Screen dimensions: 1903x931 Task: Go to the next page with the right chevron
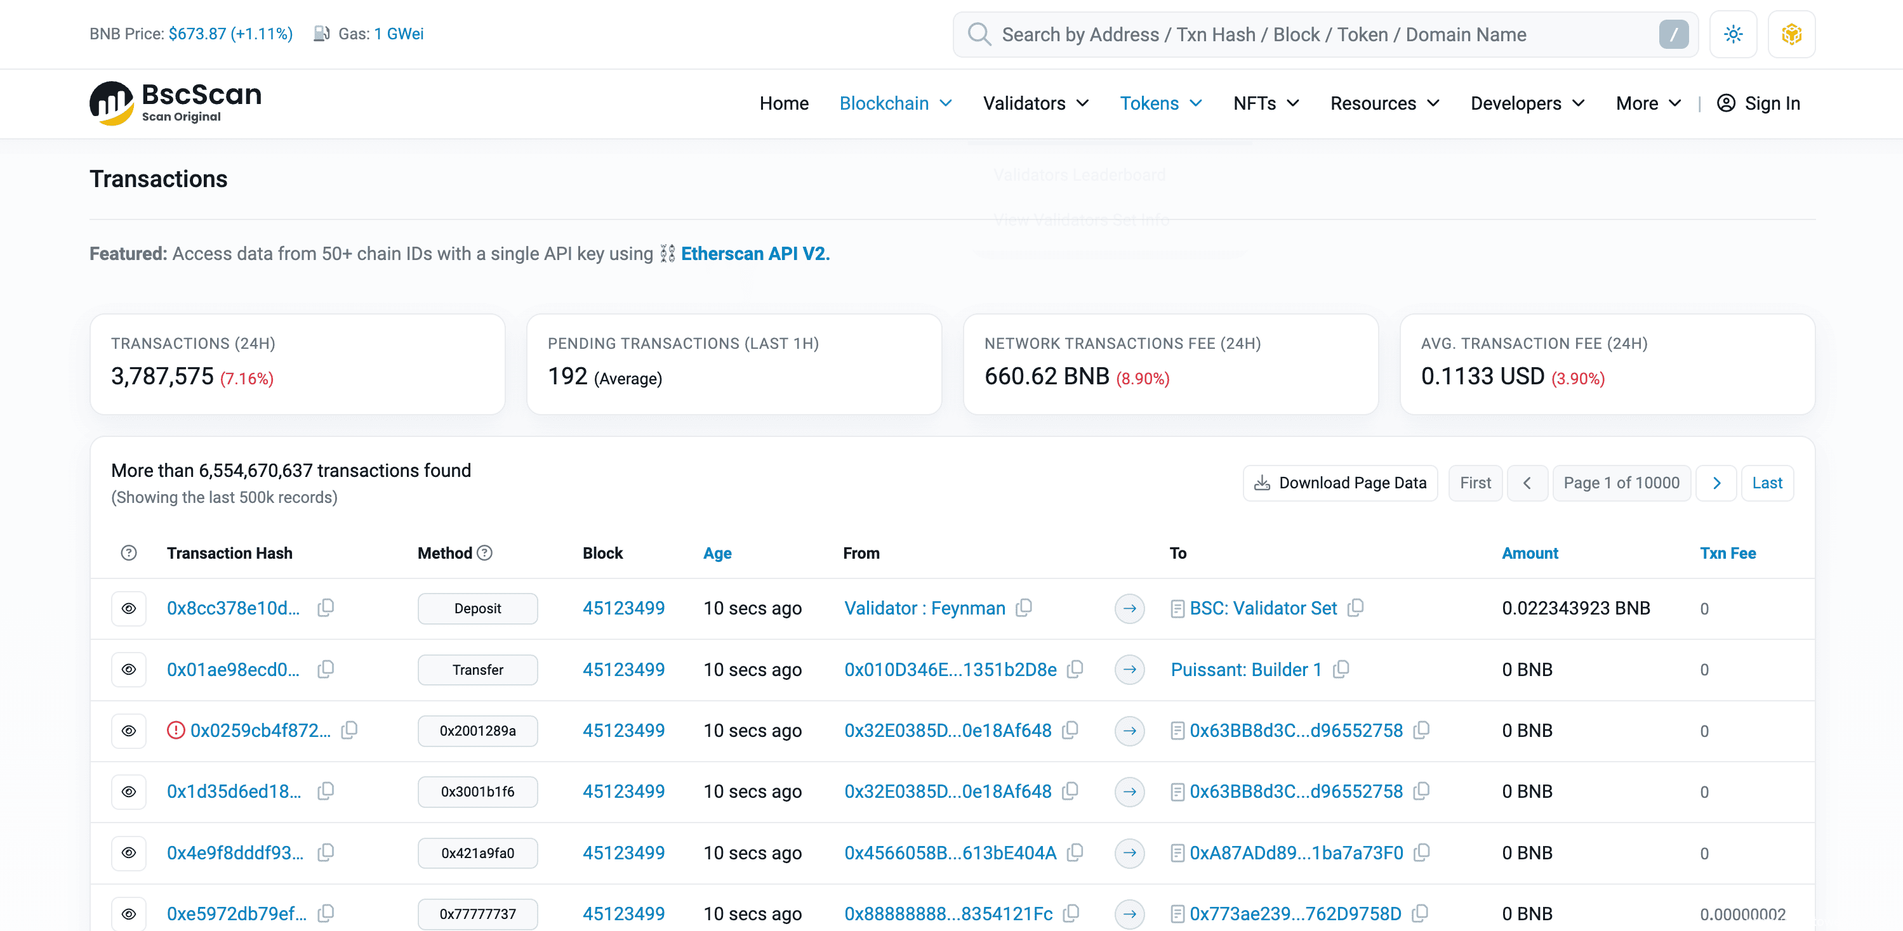tap(1715, 483)
